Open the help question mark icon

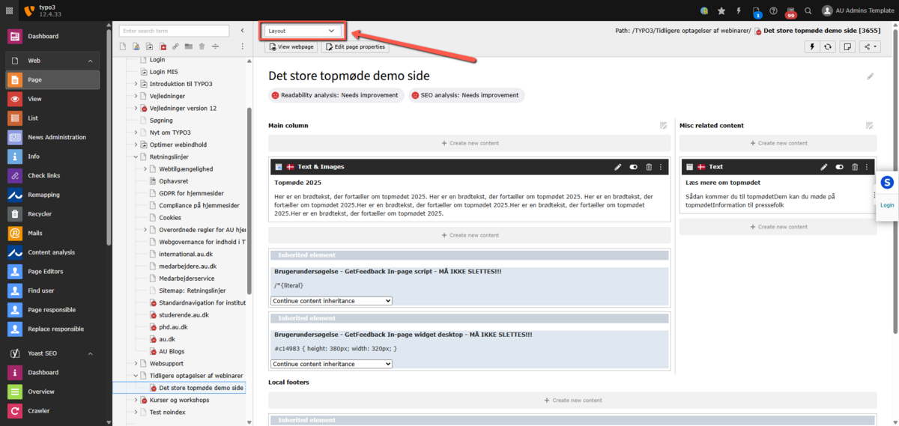click(772, 10)
